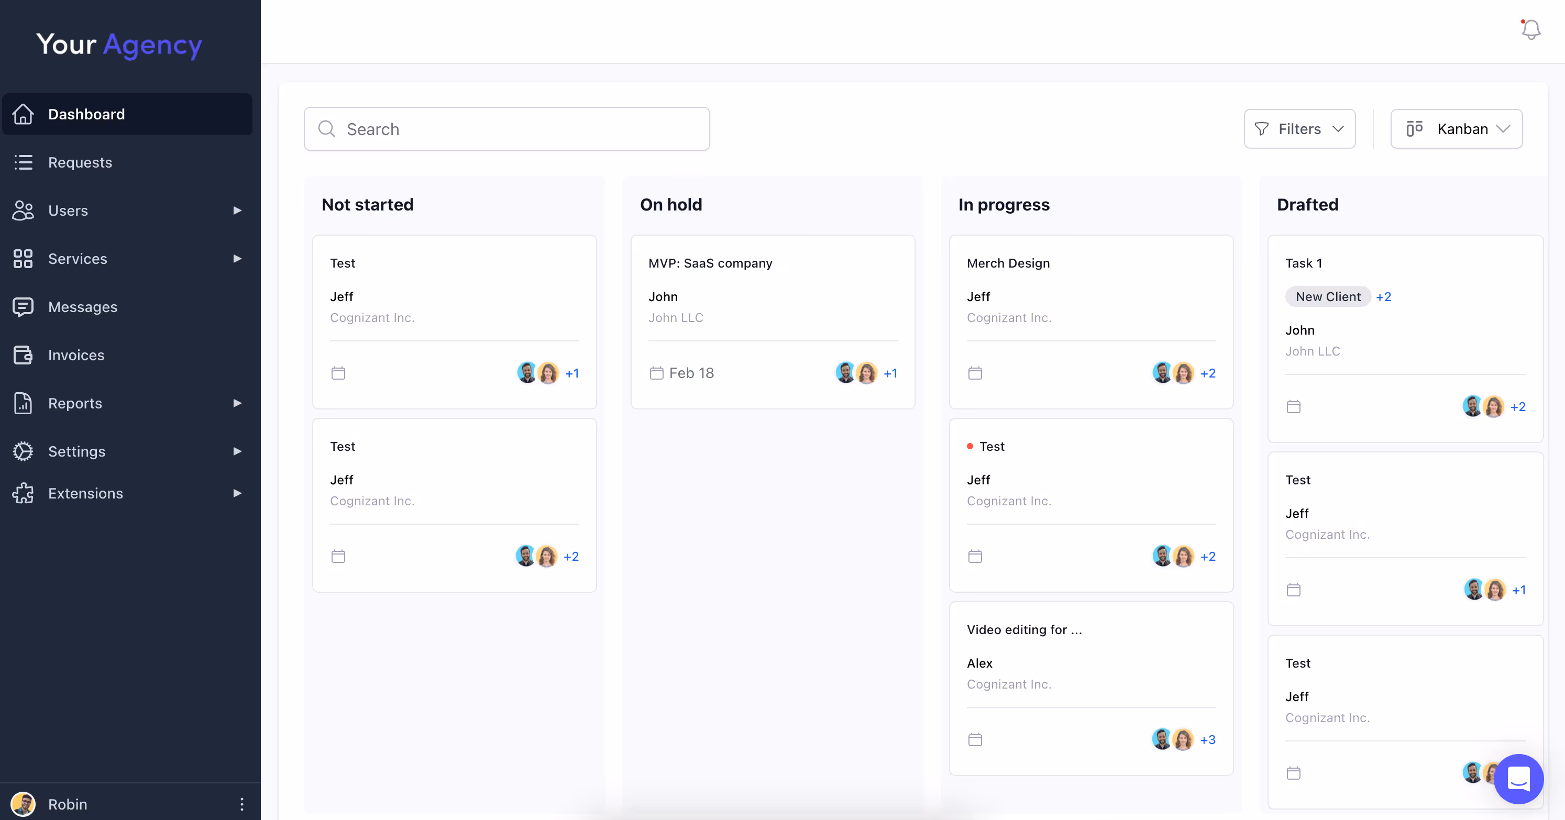Click the Extensions puzzle icon

(23, 493)
